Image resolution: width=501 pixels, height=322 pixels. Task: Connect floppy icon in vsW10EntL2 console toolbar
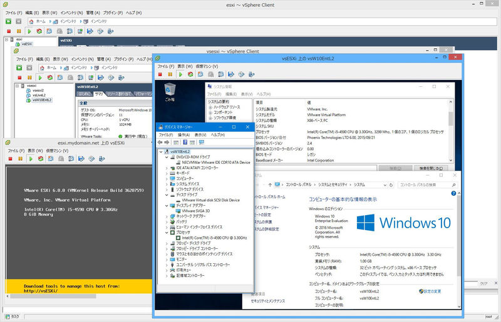231,74
